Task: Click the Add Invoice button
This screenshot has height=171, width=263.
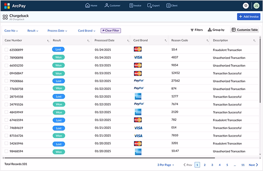Action: click(x=249, y=16)
